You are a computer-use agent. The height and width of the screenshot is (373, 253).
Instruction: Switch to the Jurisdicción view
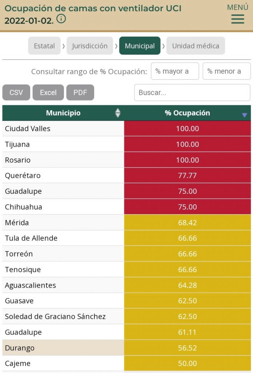point(89,46)
